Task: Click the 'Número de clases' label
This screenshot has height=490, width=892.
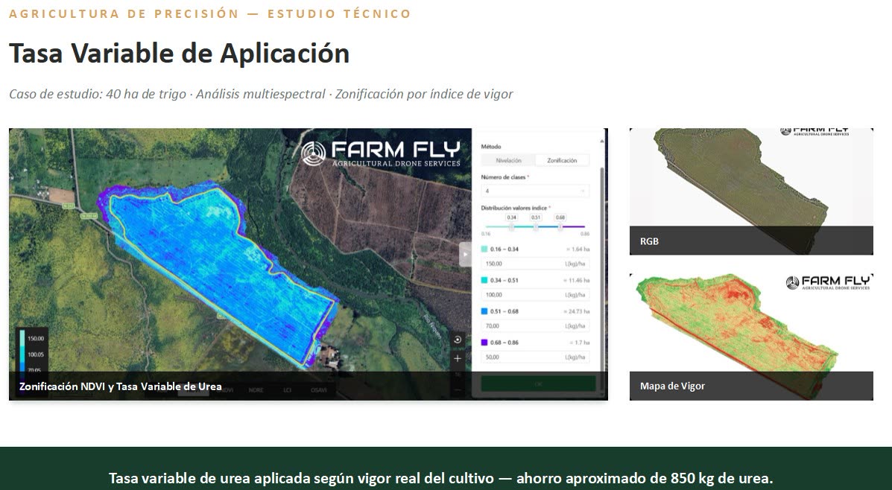Action: (504, 177)
